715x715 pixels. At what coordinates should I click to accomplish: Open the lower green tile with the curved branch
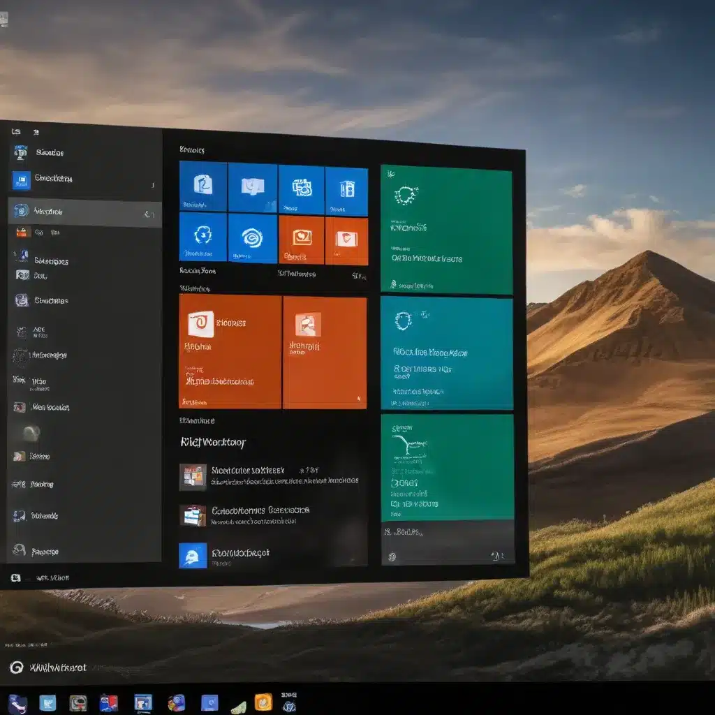(x=448, y=467)
